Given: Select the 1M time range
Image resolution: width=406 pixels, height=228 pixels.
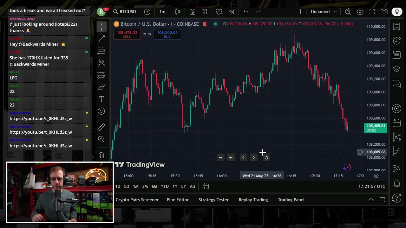Looking at the screenshot, I should click(x=136, y=187).
